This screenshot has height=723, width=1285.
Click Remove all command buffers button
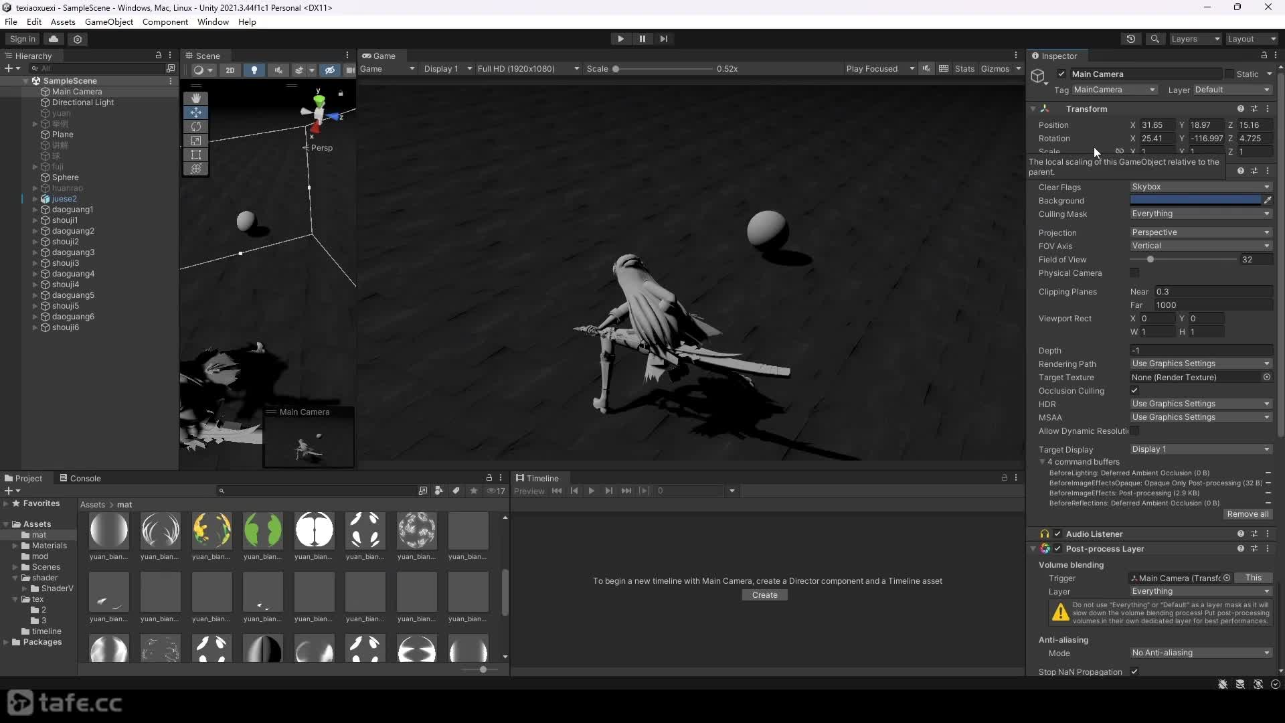point(1248,514)
